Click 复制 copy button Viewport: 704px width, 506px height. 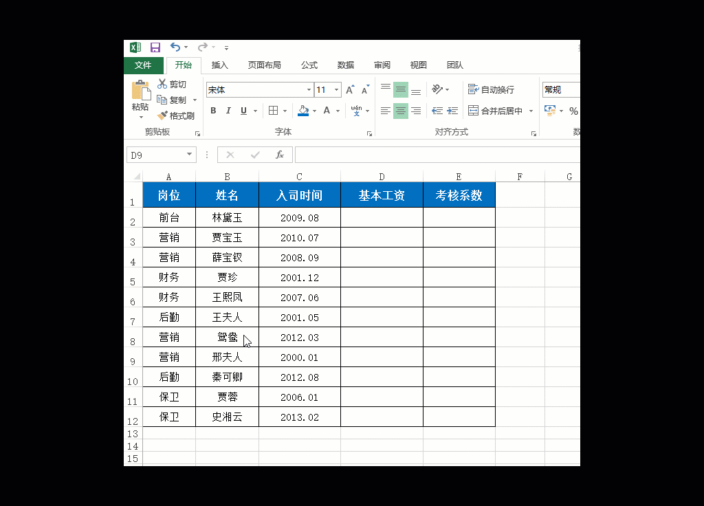tap(172, 100)
